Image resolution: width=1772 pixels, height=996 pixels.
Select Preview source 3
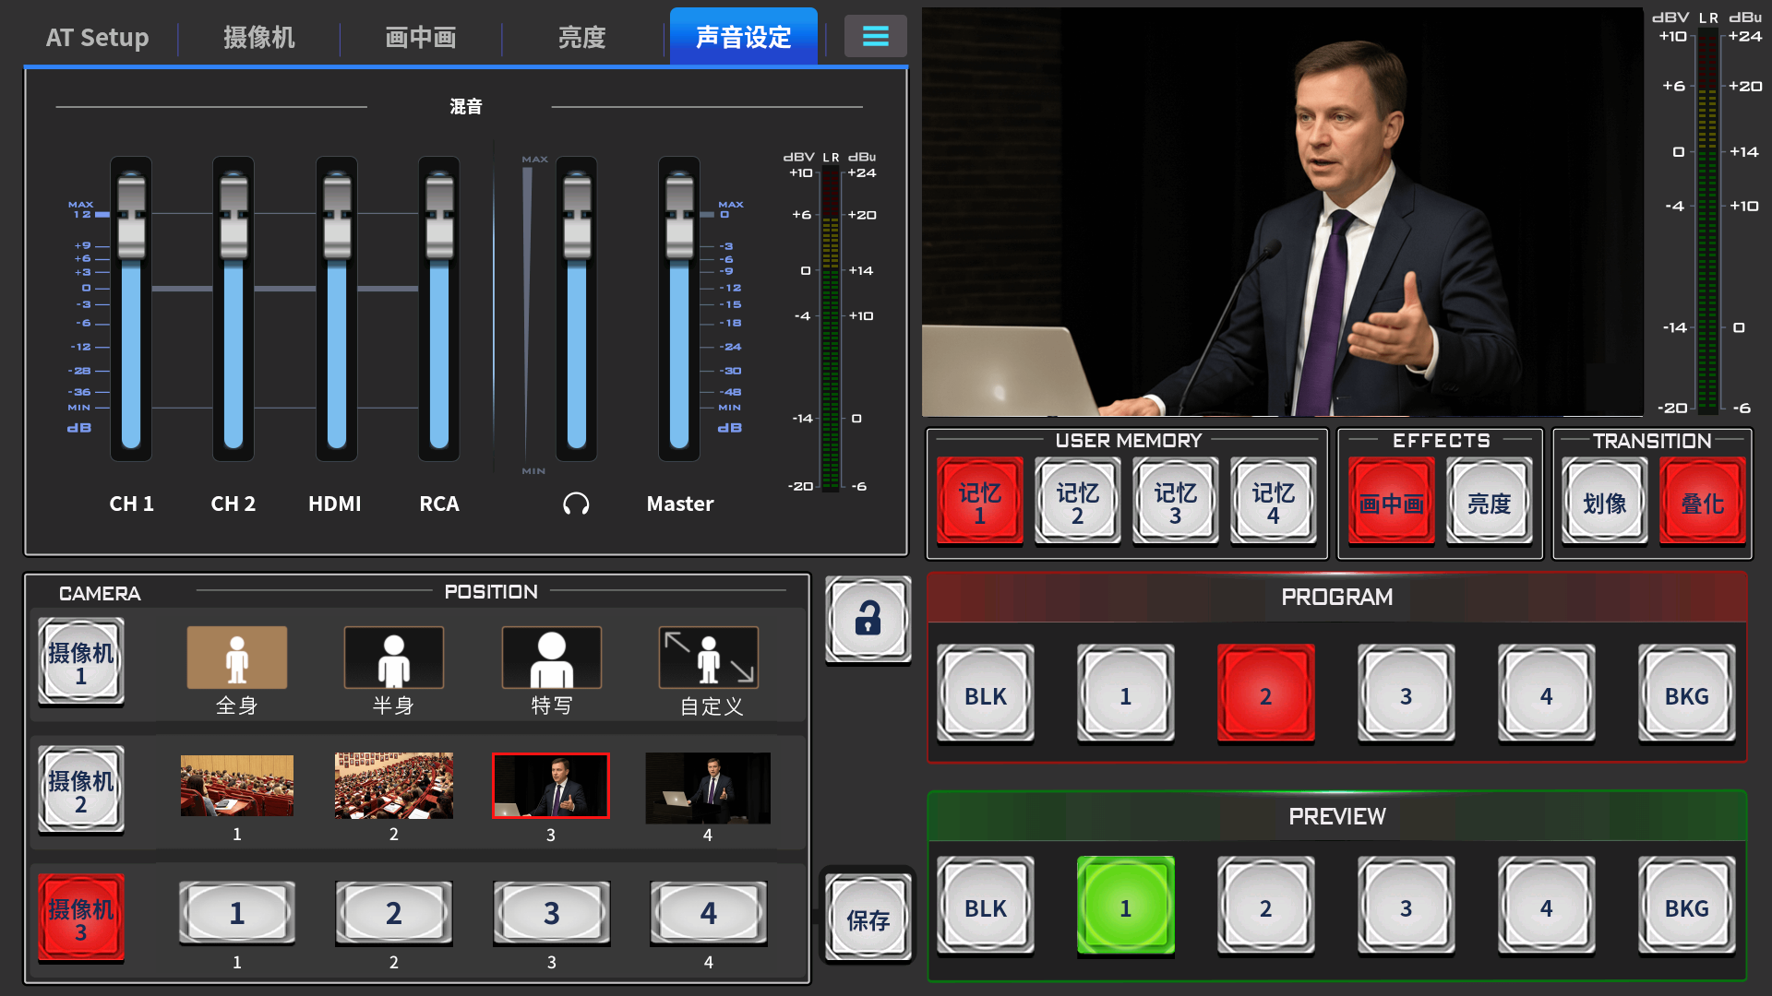pyautogui.click(x=1406, y=907)
